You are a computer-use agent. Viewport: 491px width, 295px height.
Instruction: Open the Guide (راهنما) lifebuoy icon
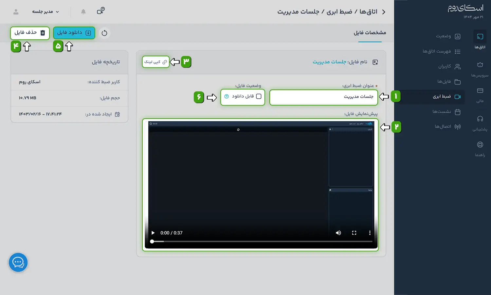coord(480,145)
